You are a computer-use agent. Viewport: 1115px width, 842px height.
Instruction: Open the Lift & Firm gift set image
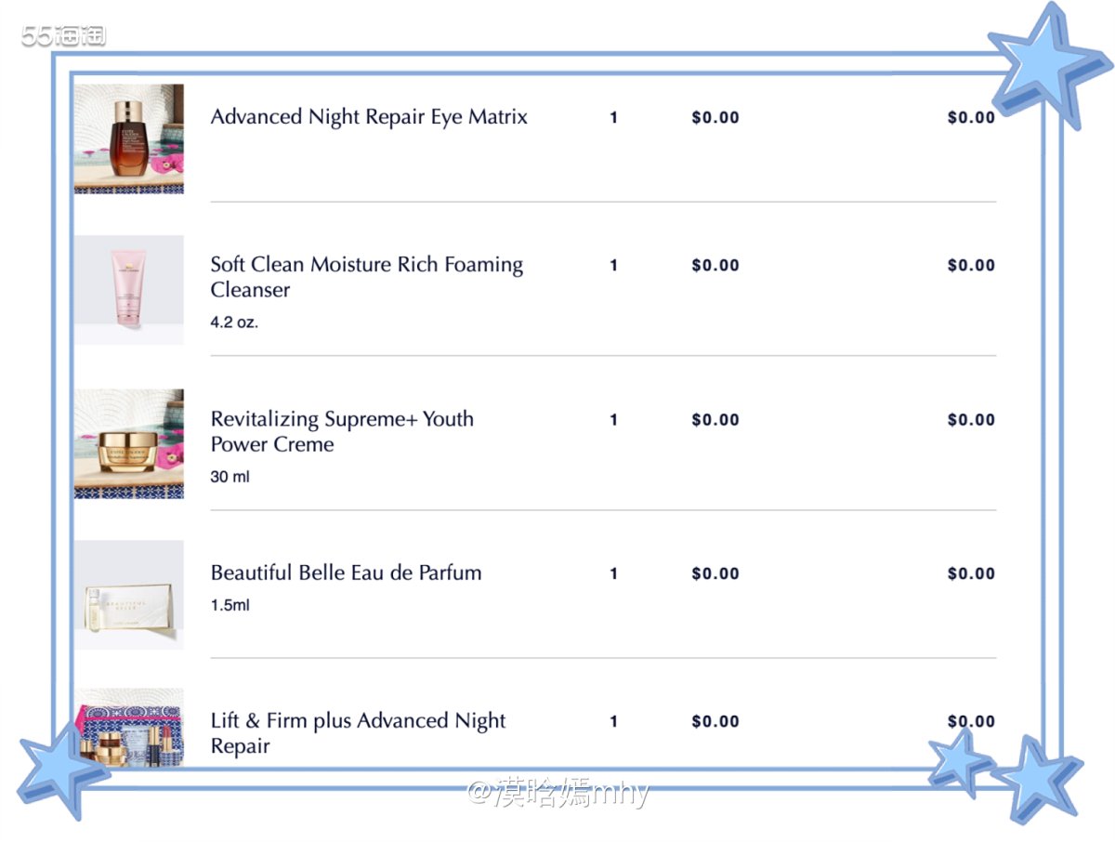coord(129,728)
